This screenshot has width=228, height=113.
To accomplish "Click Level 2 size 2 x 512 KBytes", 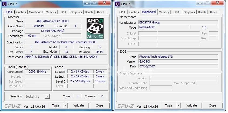I will click(x=80, y=81).
